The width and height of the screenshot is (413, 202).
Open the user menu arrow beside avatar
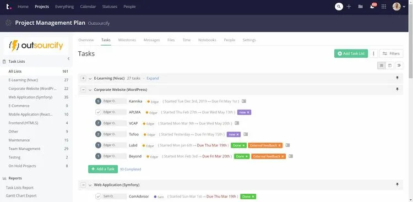click(x=404, y=7)
